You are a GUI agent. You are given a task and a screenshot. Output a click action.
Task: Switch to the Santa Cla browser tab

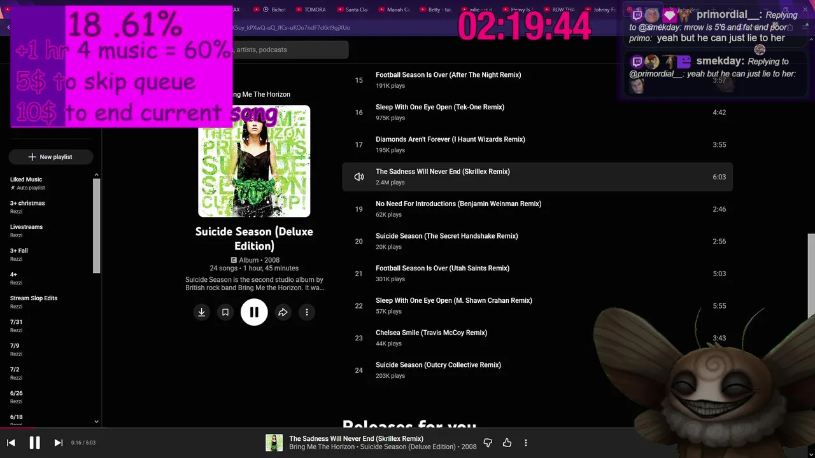[353, 10]
